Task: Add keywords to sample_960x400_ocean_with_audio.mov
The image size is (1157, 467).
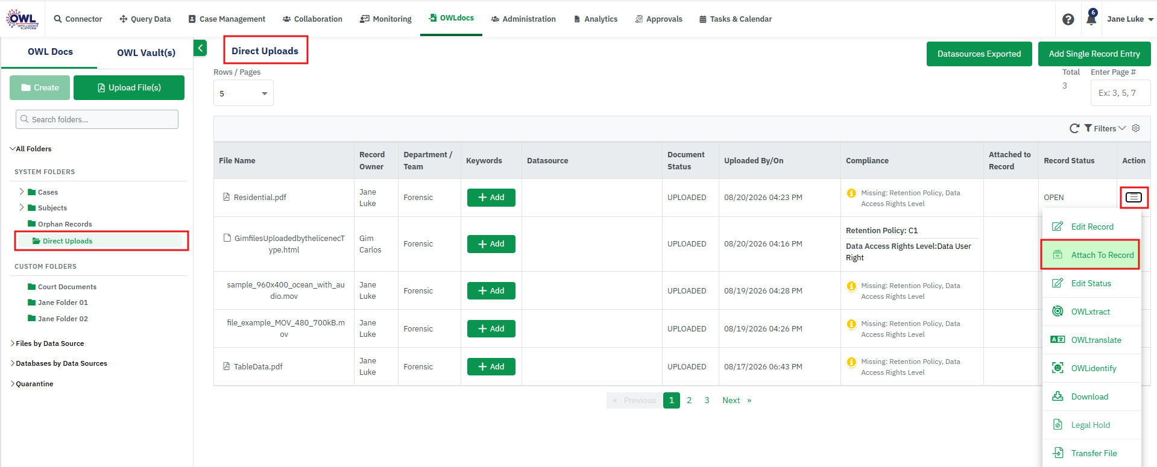Action: pos(491,291)
